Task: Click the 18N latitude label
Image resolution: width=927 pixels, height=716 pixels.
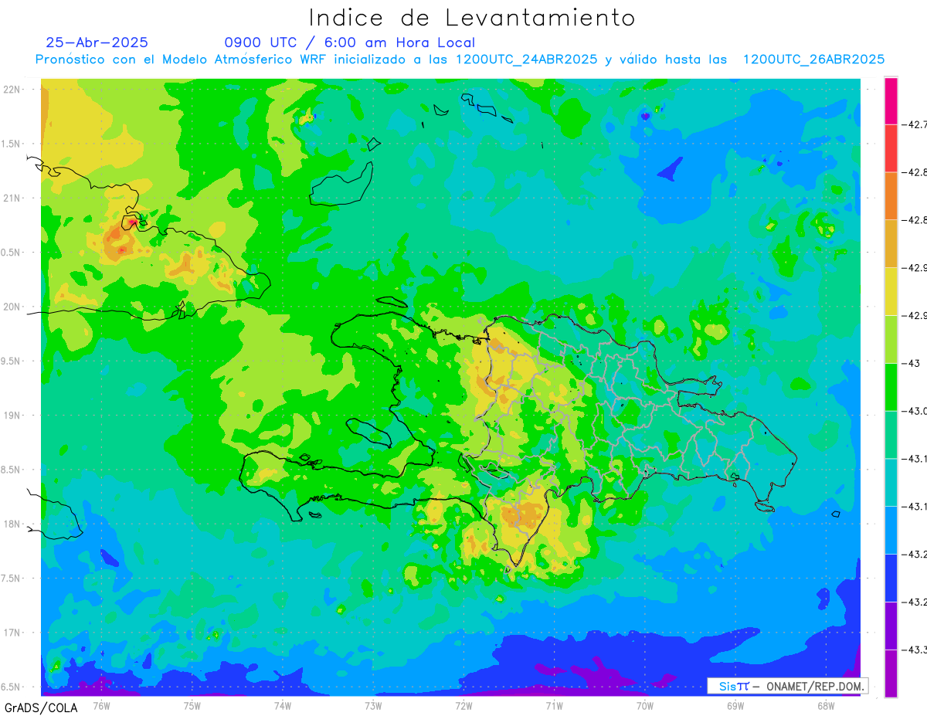Action: (x=12, y=524)
